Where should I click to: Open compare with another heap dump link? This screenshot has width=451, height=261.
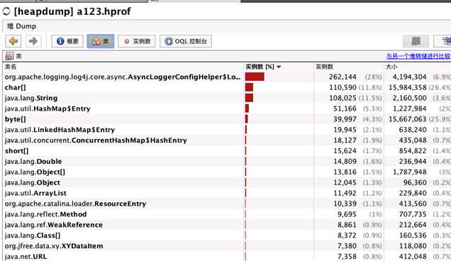418,56
